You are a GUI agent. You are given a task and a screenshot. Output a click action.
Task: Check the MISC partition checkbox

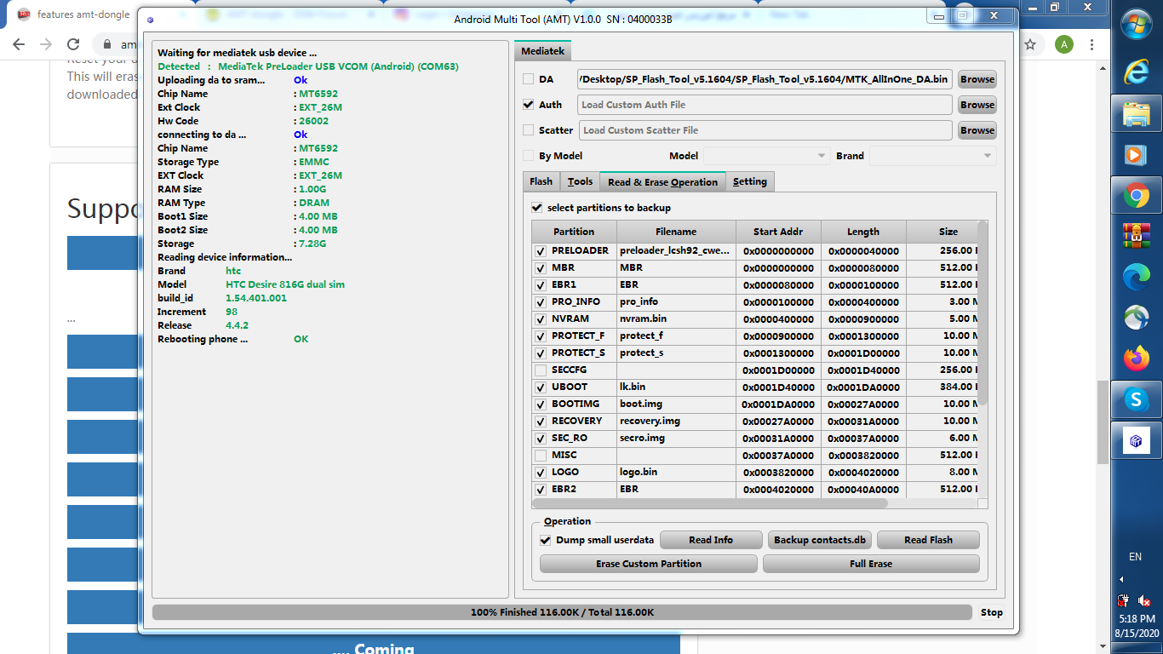541,456
